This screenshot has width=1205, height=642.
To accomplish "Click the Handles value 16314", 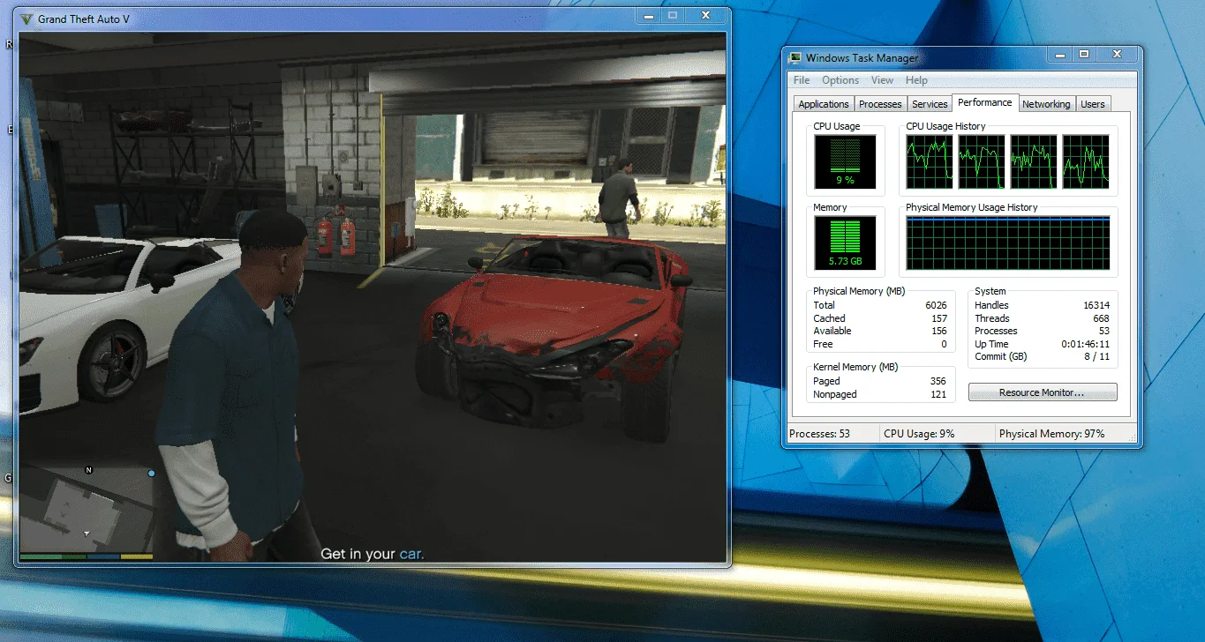I will point(1096,305).
